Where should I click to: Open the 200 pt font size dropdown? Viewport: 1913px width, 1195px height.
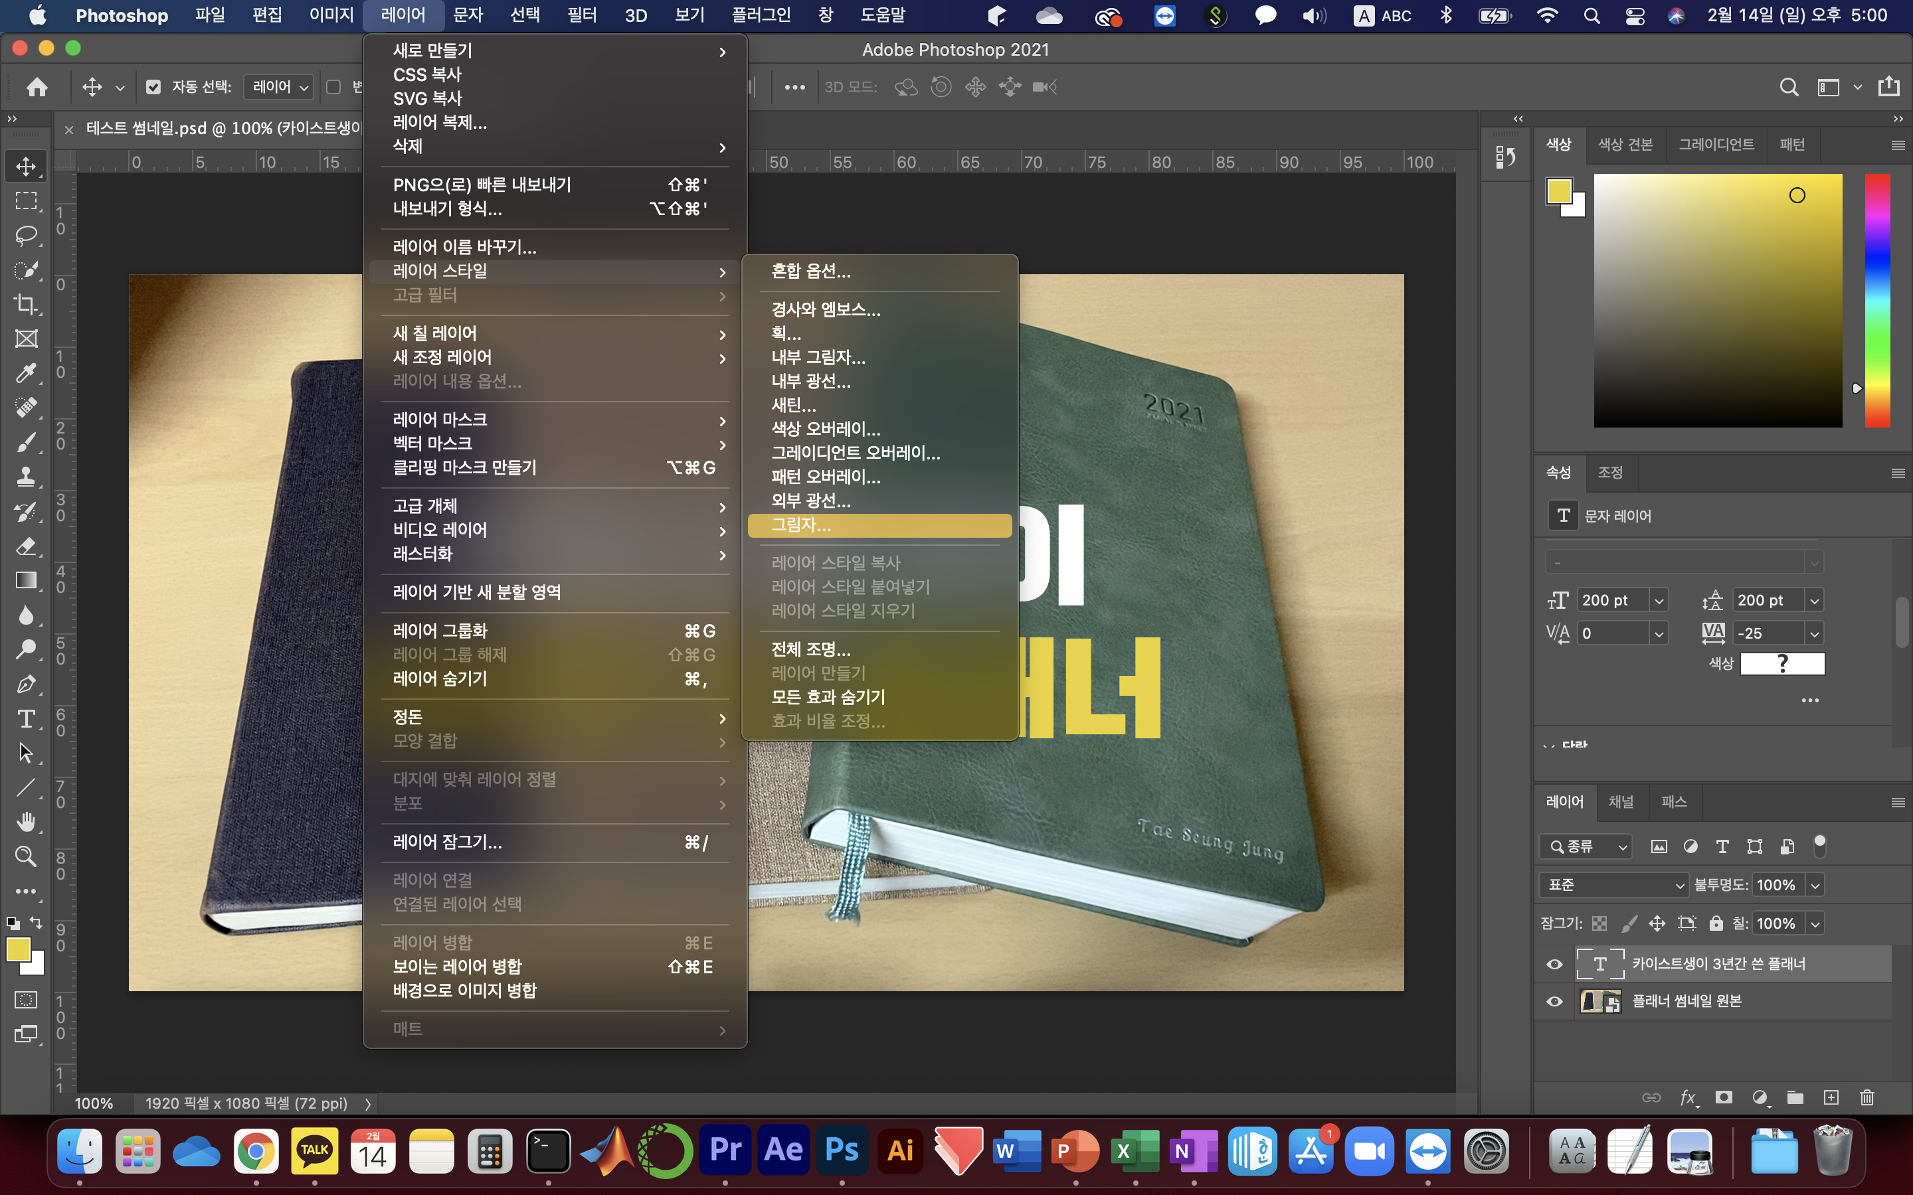click(1659, 601)
